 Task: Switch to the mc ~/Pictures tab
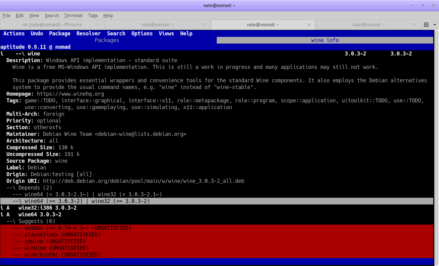(52, 25)
